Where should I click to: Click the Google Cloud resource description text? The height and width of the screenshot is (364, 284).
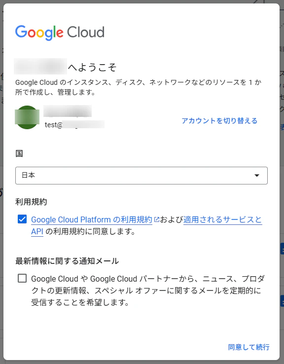138,87
